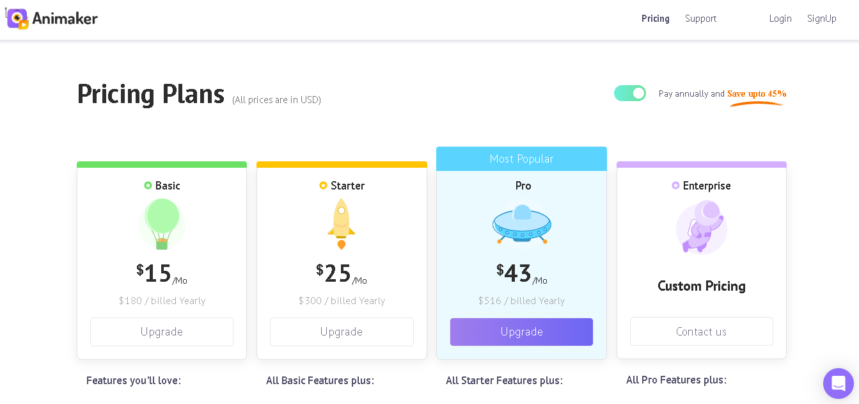Open the Pricing menu item

point(655,19)
